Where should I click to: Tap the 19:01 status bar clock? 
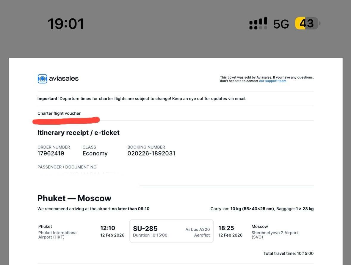[66, 24]
